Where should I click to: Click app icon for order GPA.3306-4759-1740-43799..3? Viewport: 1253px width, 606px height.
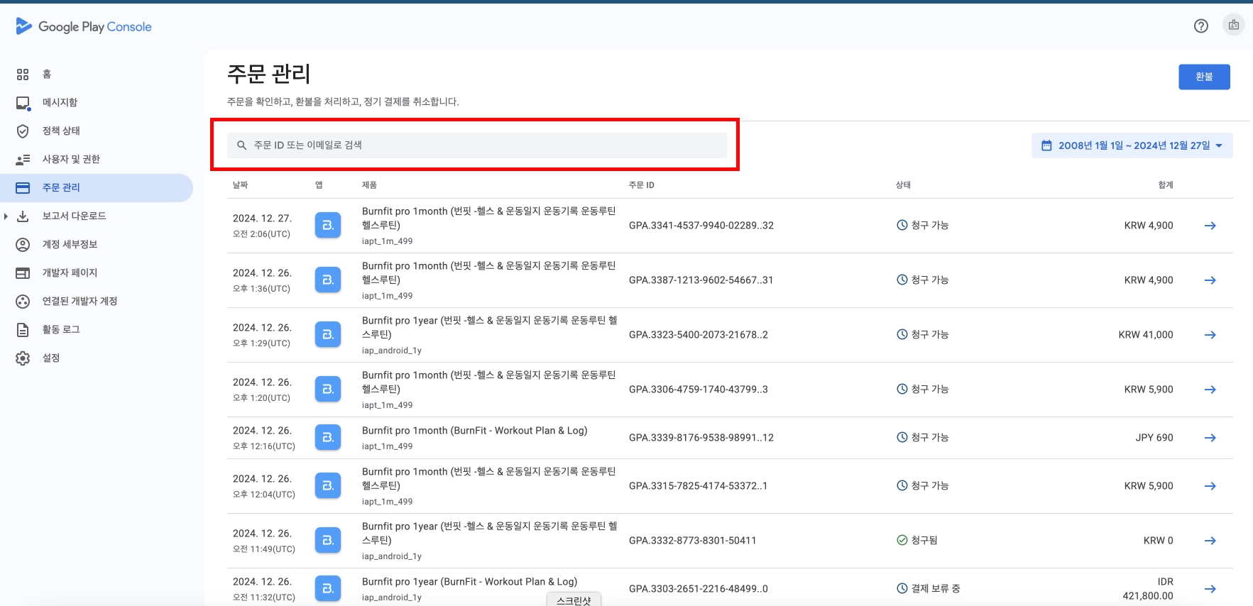click(328, 389)
